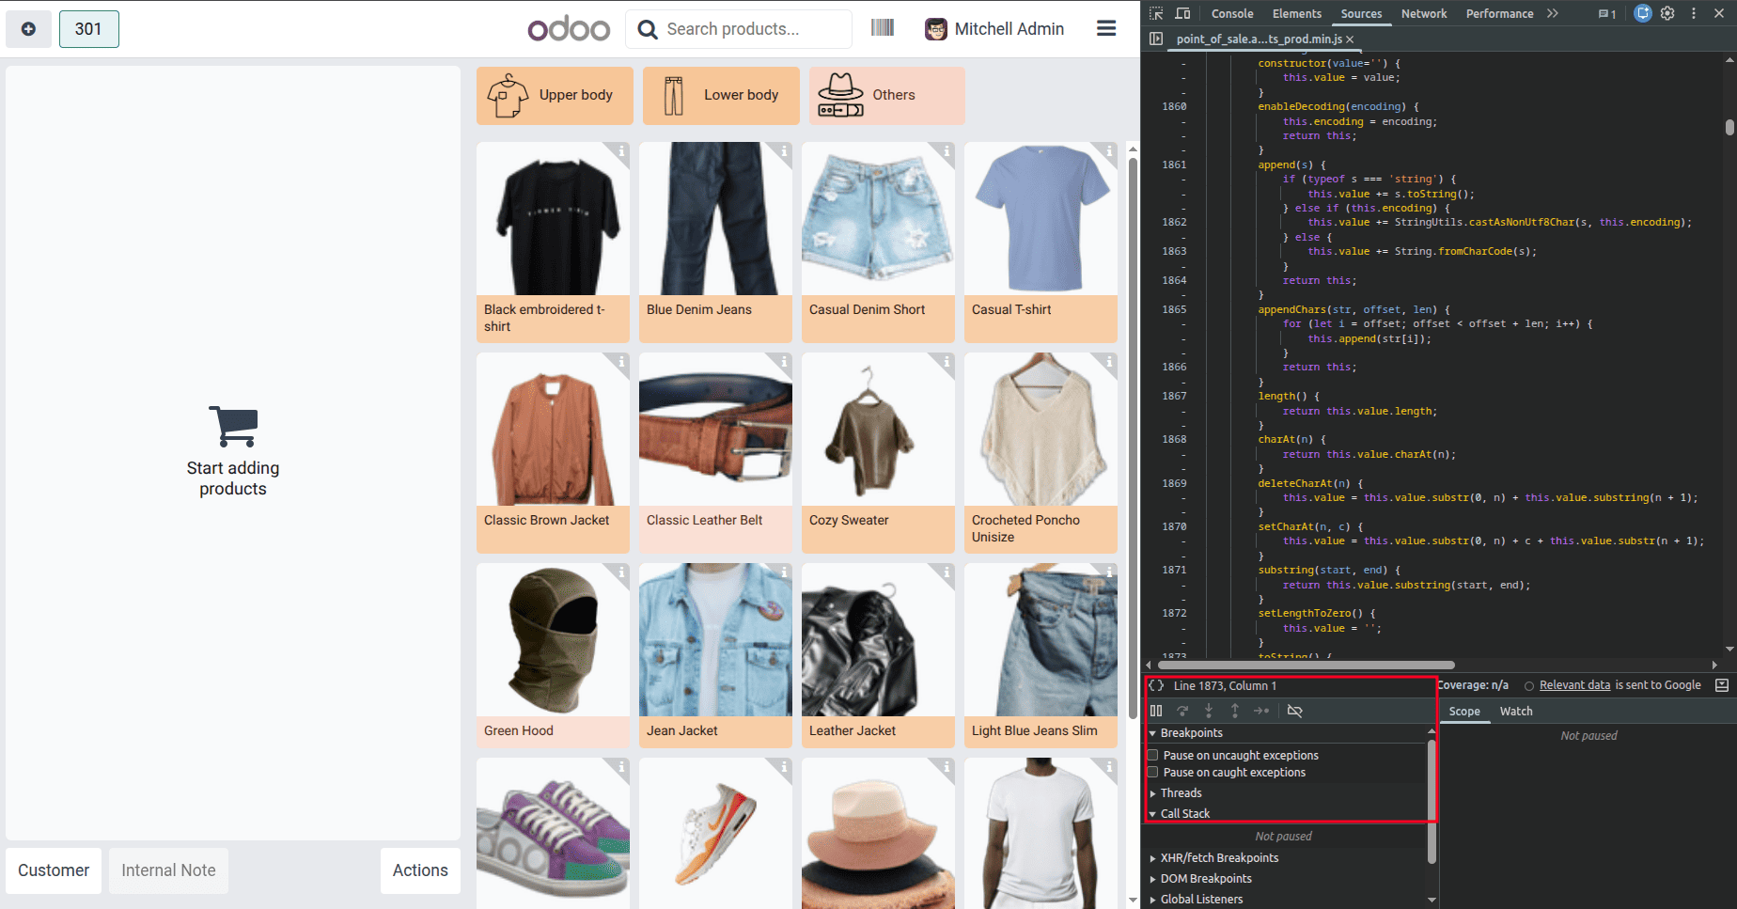This screenshot has height=909, width=1737.
Task: Switch to the Console tab
Action: pos(1232,13)
